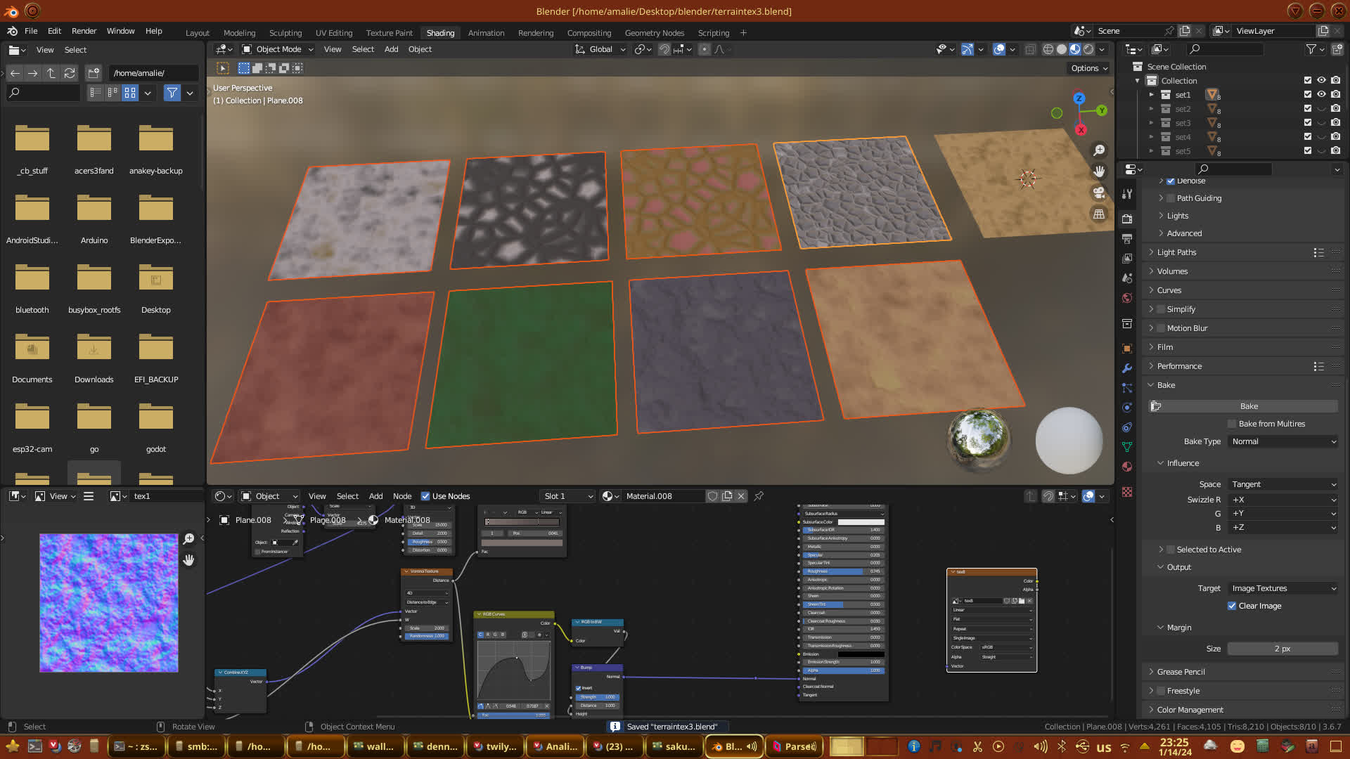Switch to the rendered viewport shading sphere

coord(1088,49)
